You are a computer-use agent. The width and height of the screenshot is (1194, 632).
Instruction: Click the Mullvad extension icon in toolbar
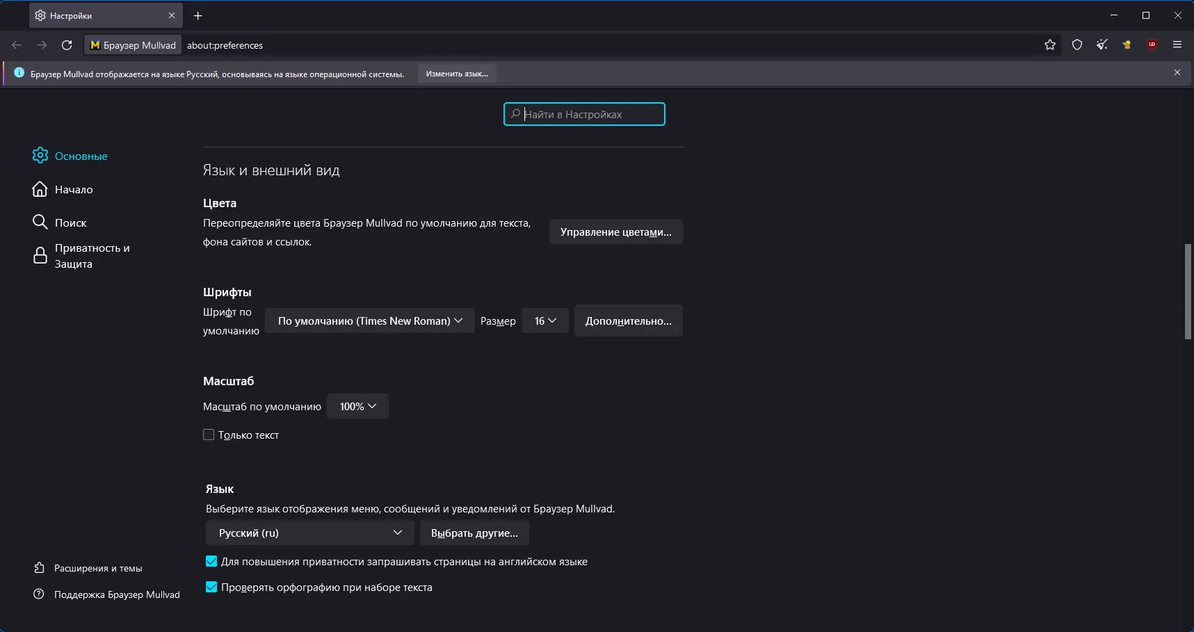(x=1127, y=45)
